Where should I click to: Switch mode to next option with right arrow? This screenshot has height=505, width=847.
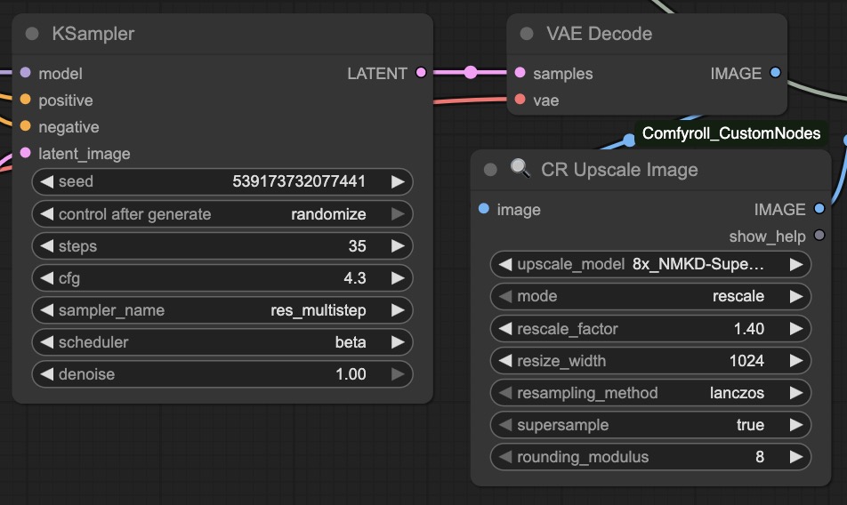click(x=796, y=296)
